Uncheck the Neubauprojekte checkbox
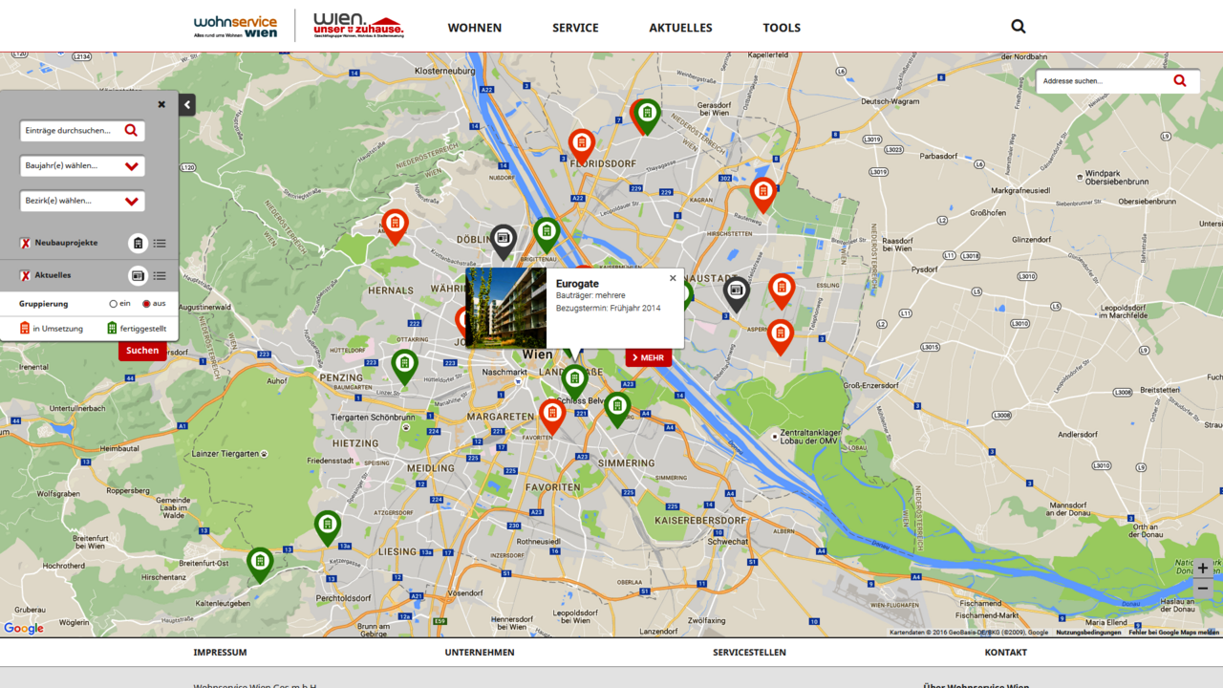 25,244
